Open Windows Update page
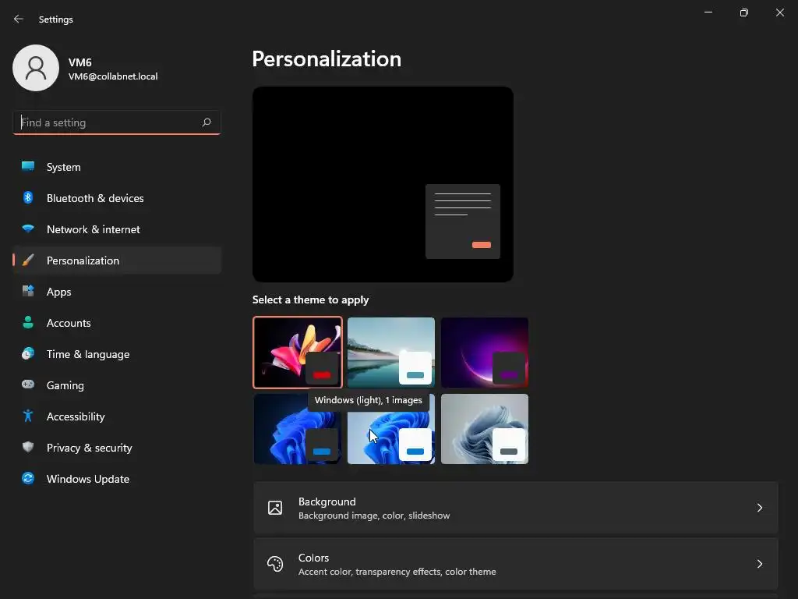The image size is (798, 599). click(x=117, y=479)
